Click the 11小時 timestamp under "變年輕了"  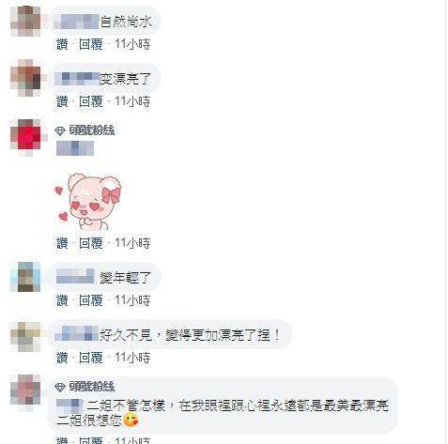click(x=132, y=300)
